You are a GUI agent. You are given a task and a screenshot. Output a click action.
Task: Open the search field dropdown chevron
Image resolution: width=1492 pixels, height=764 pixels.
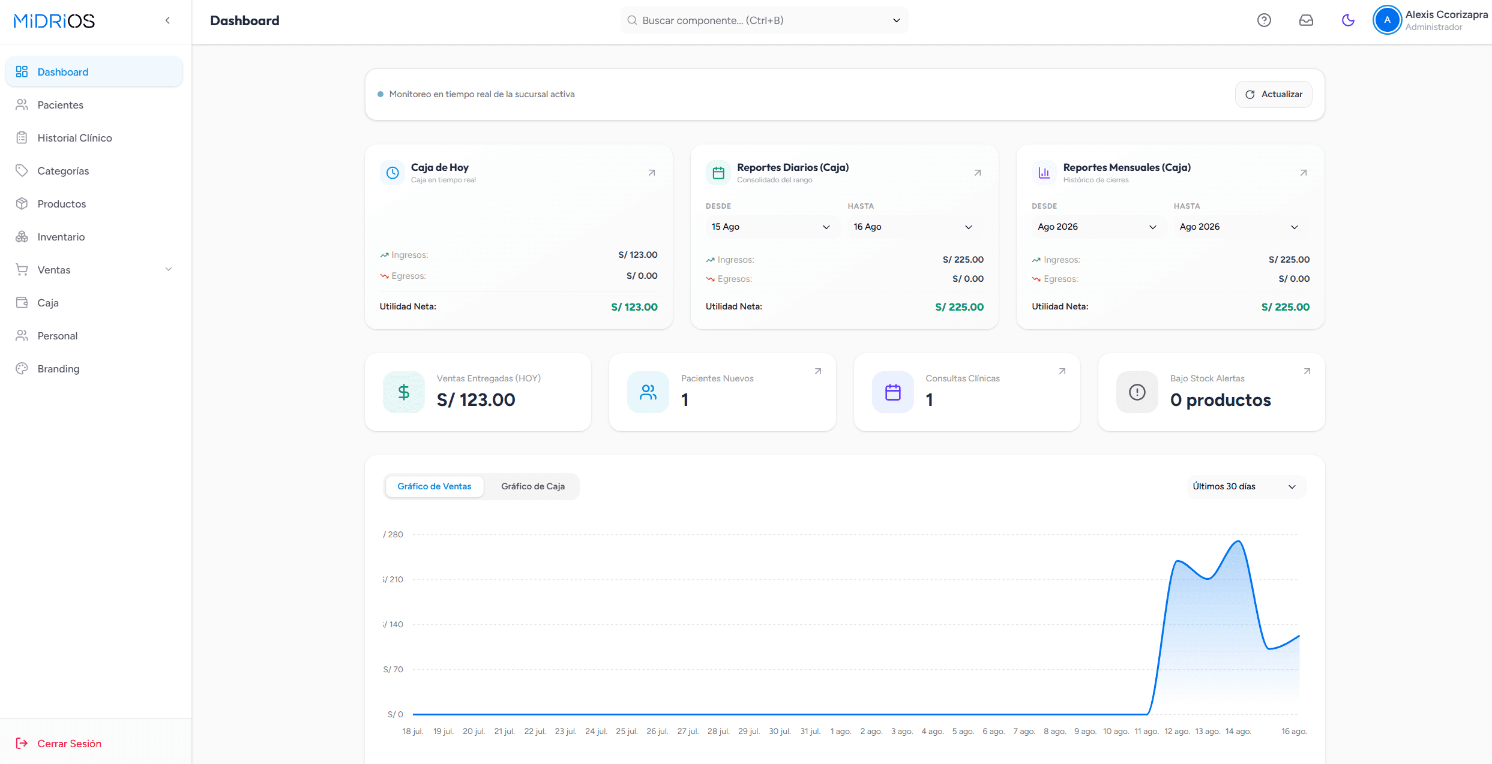pyautogui.click(x=897, y=20)
